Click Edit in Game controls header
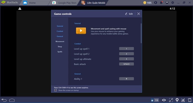Viewport: 193px width, 103px height. point(129,14)
